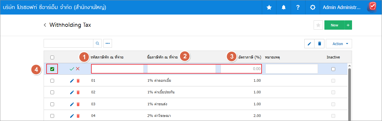Image resolution: width=382 pixels, height=121 pixels.
Task: Click the withholding tax code input field
Action: [x=118, y=69]
